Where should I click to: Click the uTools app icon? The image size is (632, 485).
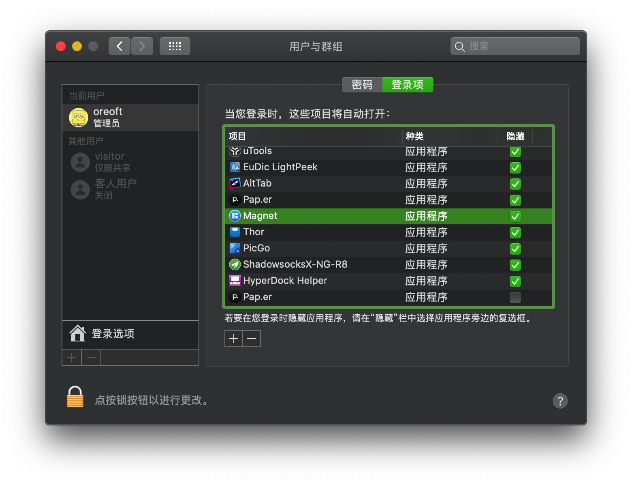click(x=235, y=151)
